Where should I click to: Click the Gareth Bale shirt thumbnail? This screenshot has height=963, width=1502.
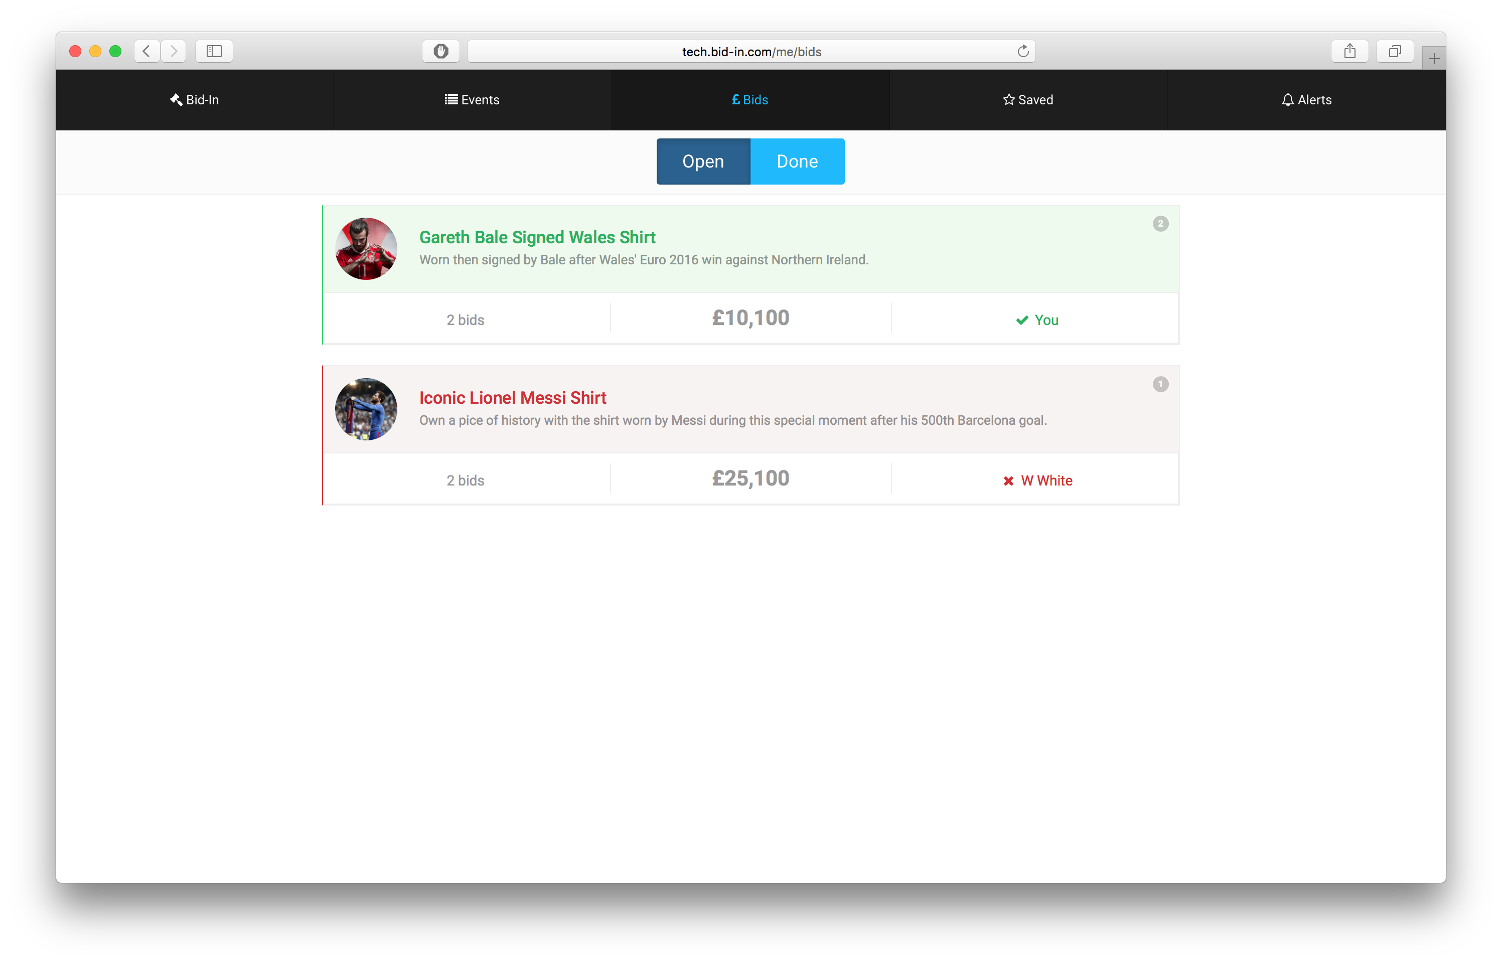tap(366, 249)
